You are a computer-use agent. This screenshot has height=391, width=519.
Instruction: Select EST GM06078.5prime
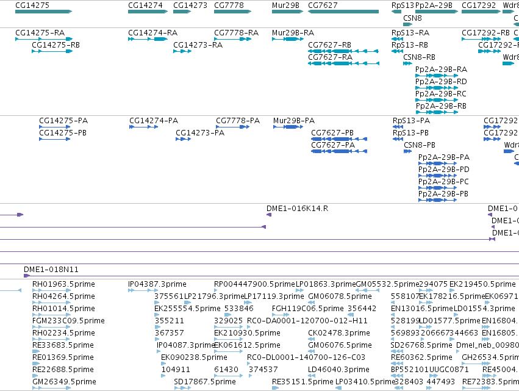[x=340, y=296]
